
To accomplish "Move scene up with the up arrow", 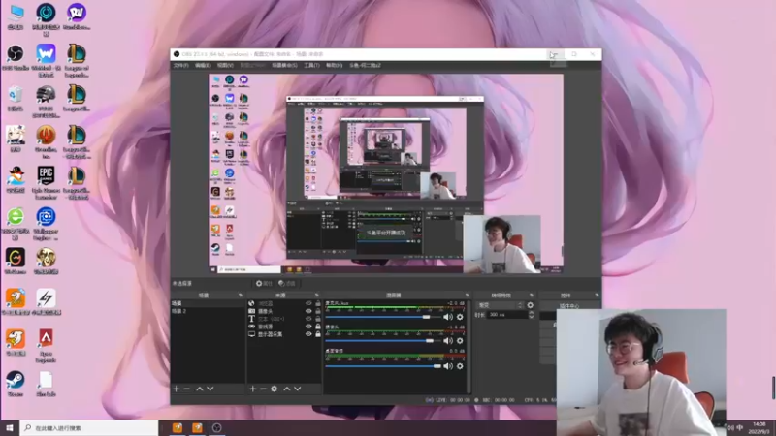I will 200,389.
